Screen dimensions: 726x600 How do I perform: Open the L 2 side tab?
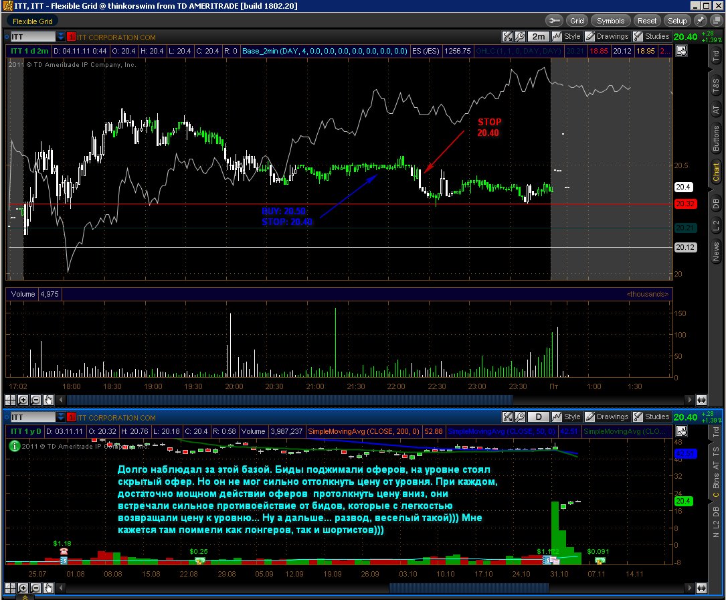(716, 226)
